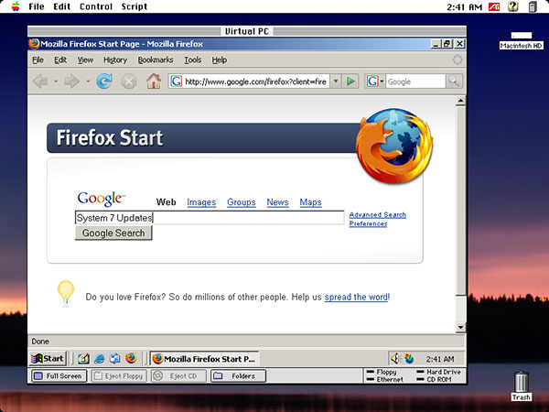Click the green Go arrow beside the URL

(350, 81)
